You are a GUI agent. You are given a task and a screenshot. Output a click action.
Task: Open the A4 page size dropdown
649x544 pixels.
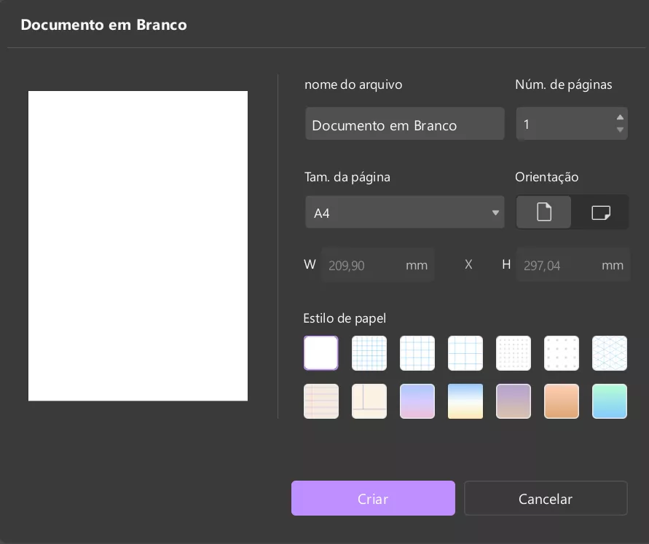[x=404, y=213]
